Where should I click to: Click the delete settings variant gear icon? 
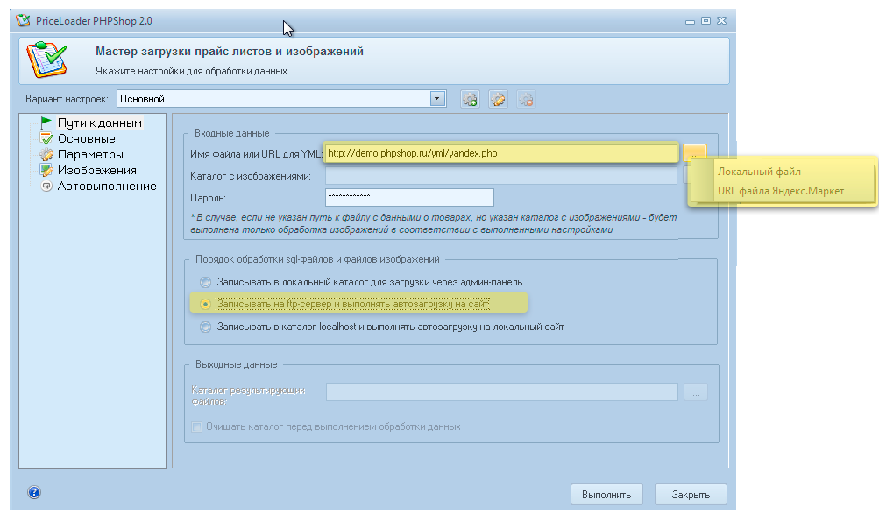(x=526, y=99)
